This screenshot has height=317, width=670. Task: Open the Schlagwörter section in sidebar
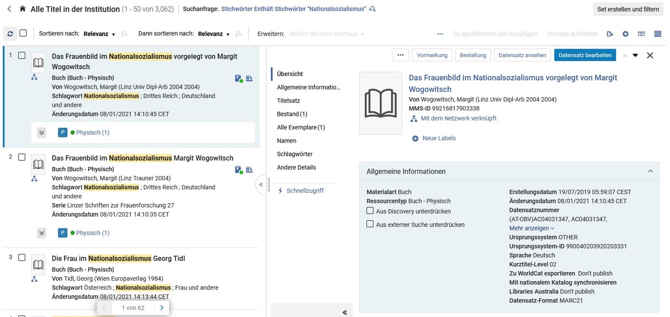[x=295, y=154]
